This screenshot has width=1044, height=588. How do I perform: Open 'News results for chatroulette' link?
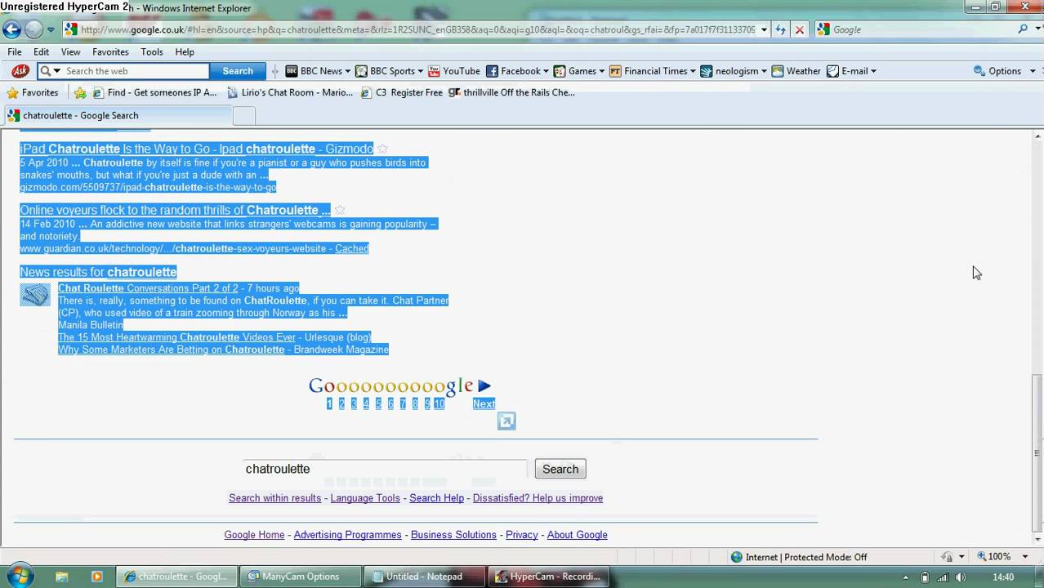click(98, 272)
